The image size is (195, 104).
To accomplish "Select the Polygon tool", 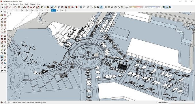I will tap(5, 25).
